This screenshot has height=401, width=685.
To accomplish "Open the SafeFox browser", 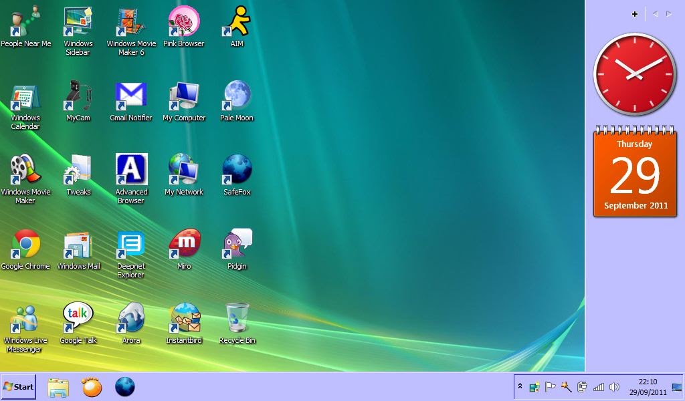I will point(236,168).
